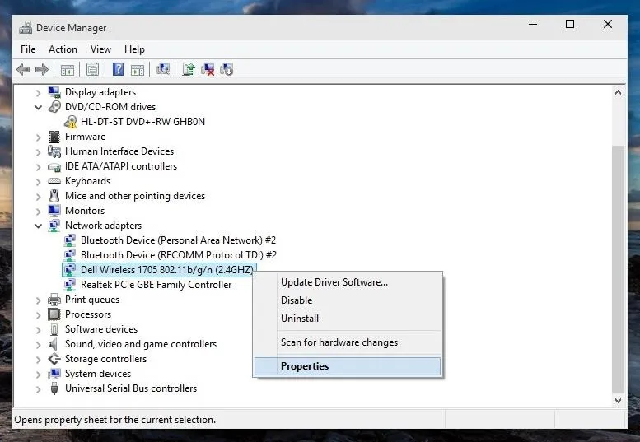Click the Uninstall device toolbar icon with red X
This screenshot has height=442, width=640.
(x=208, y=69)
